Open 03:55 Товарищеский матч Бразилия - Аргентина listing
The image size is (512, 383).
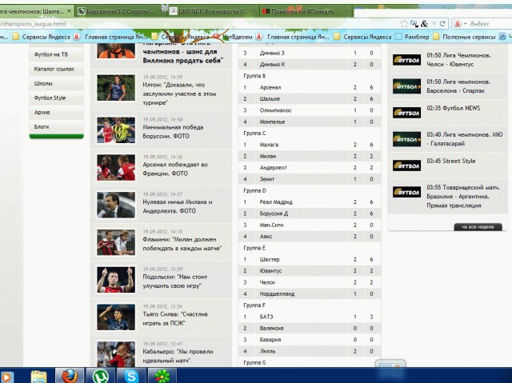(463, 197)
